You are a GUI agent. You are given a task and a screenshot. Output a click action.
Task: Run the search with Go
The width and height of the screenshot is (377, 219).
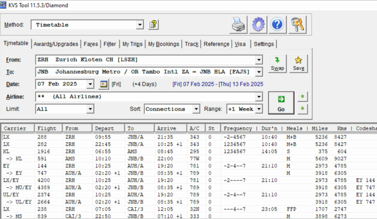tap(281, 103)
